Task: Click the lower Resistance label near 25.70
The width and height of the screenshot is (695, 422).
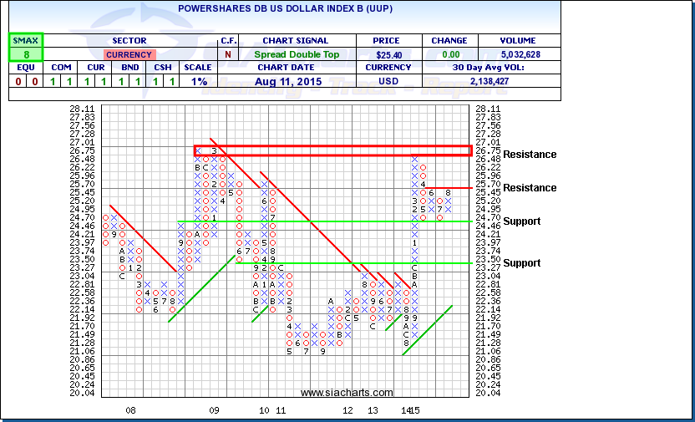Action: [530, 188]
